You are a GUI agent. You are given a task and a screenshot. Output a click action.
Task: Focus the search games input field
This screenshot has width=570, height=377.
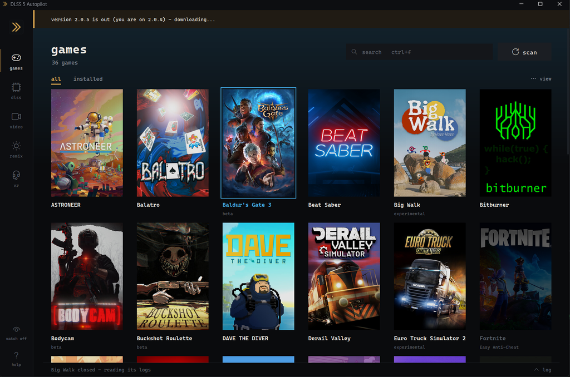pyautogui.click(x=419, y=52)
